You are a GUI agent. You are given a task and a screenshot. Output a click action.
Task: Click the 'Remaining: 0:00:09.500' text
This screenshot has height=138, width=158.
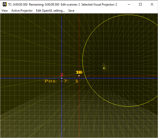tap(44, 5)
